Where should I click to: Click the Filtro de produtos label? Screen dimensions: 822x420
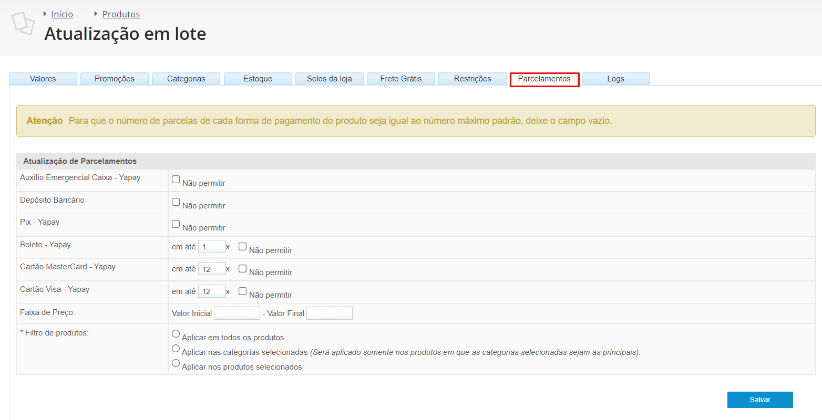pos(54,333)
